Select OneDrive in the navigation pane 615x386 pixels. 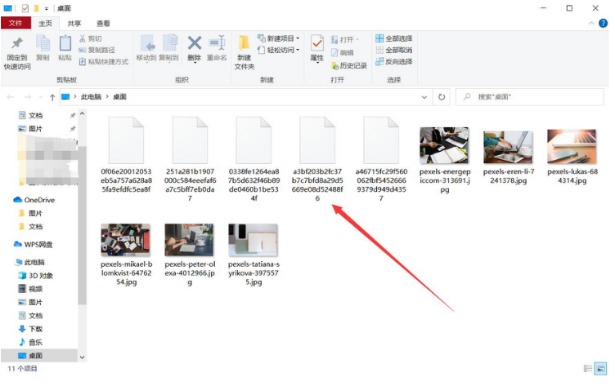(34, 200)
